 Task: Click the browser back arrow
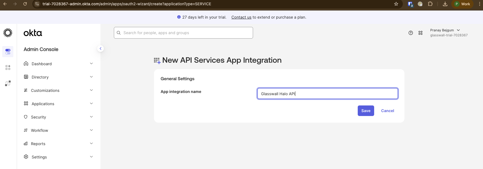tap(5, 4)
